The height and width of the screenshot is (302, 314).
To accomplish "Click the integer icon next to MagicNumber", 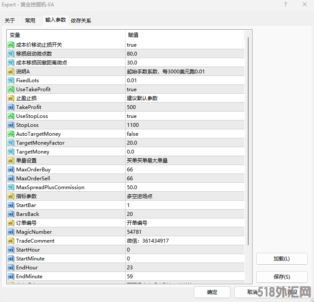I will click(x=11, y=232).
